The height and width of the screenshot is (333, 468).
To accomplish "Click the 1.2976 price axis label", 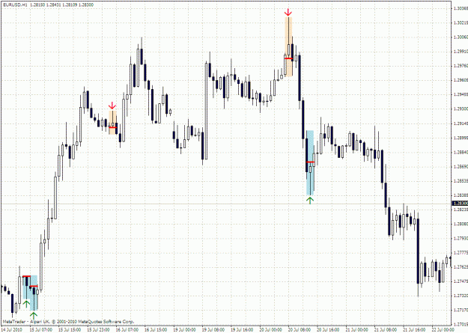I will [461, 66].
